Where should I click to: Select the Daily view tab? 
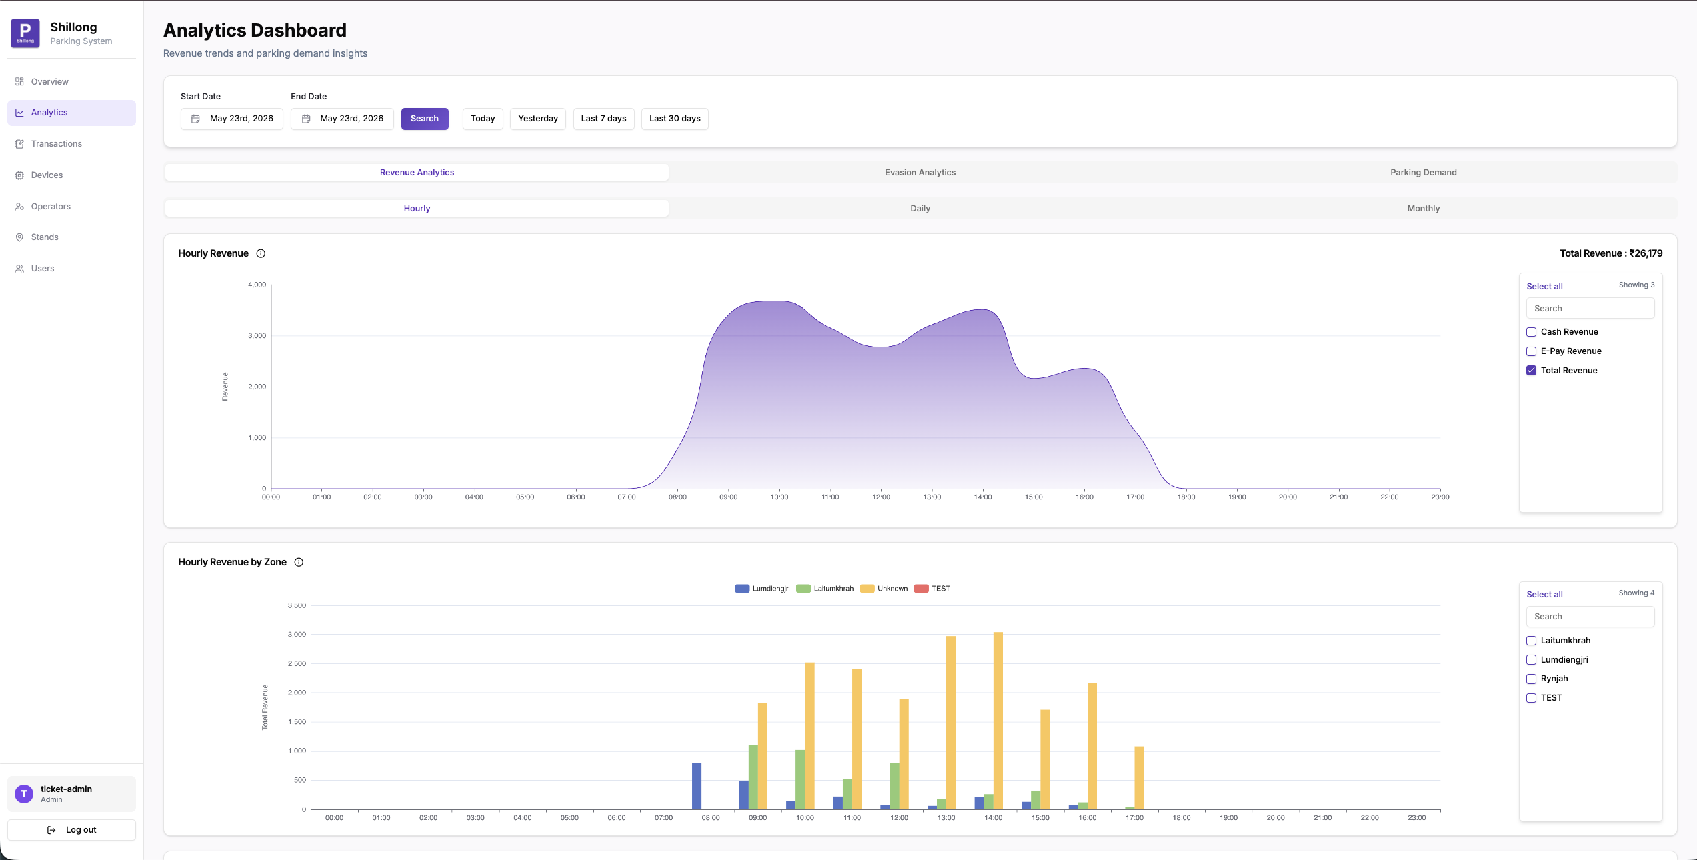[x=920, y=208]
